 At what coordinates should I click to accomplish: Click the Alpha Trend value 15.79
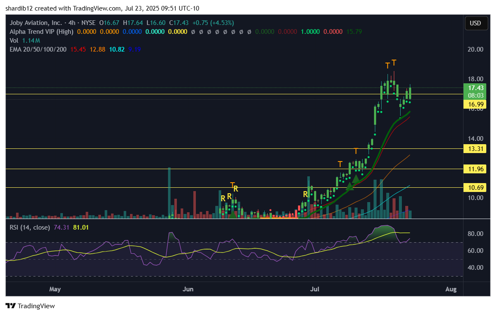coord(354,32)
